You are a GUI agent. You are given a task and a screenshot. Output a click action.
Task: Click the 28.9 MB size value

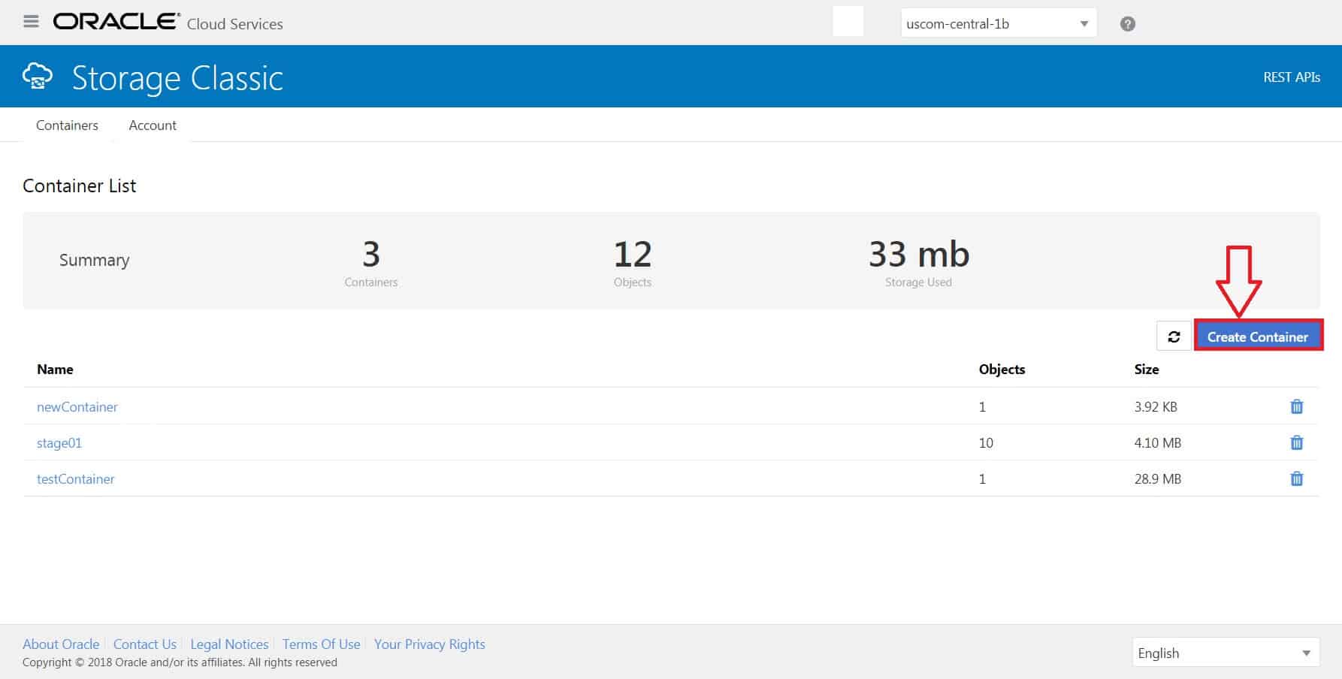coord(1158,478)
